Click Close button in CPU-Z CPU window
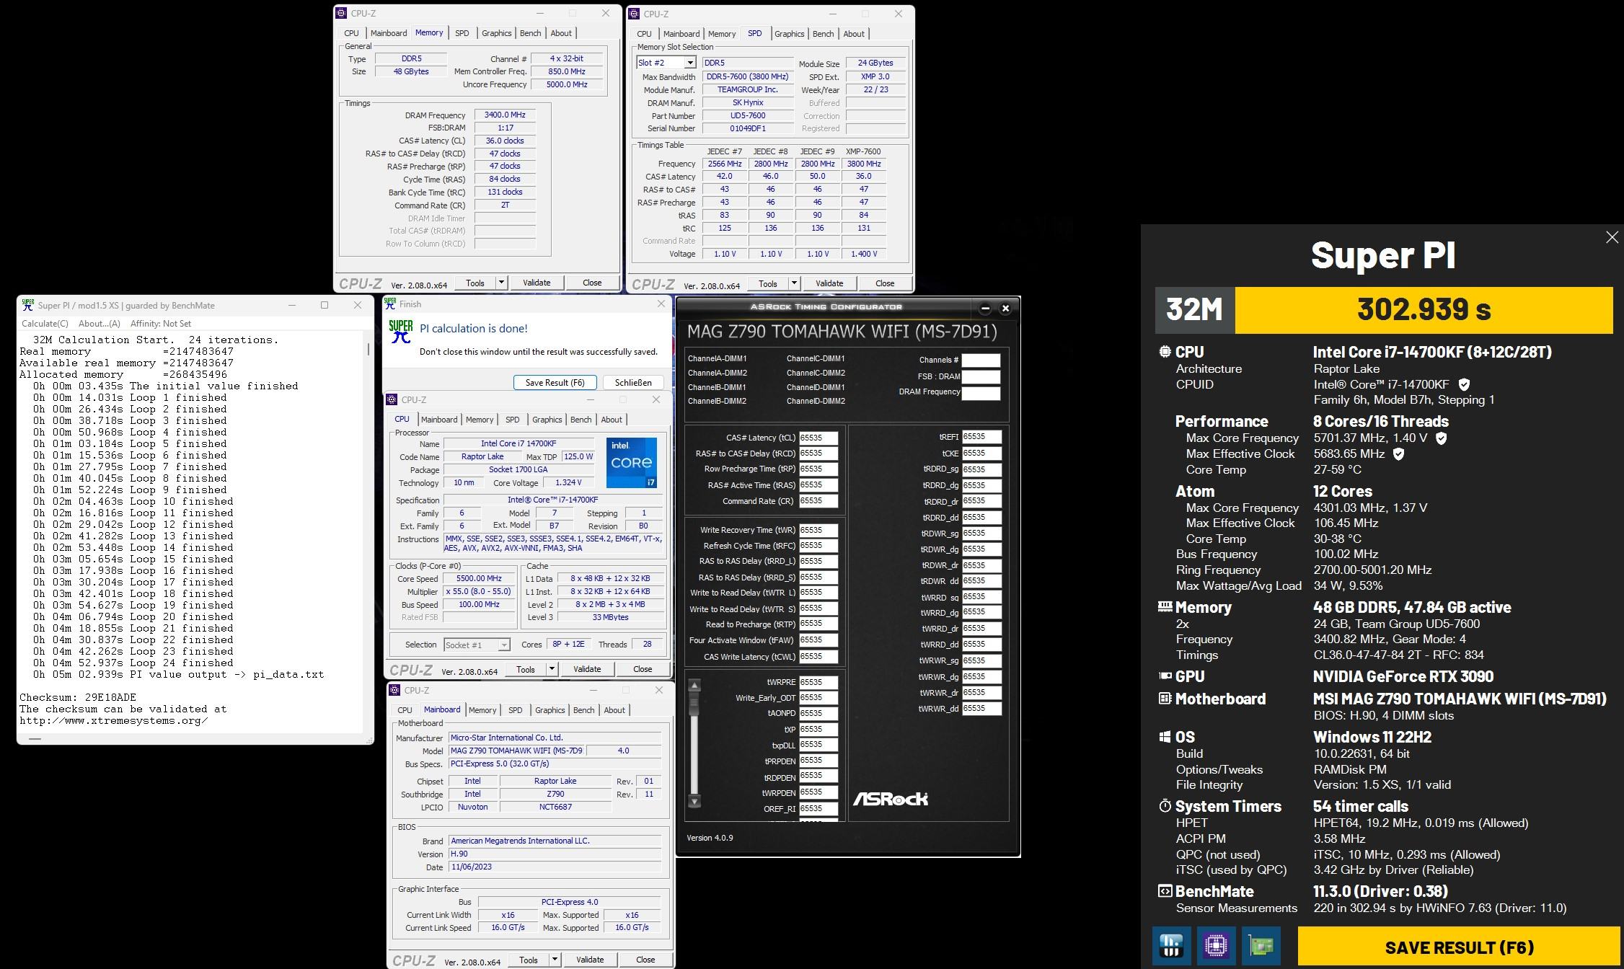Viewport: 1624px width, 969px height. pyautogui.click(x=643, y=669)
